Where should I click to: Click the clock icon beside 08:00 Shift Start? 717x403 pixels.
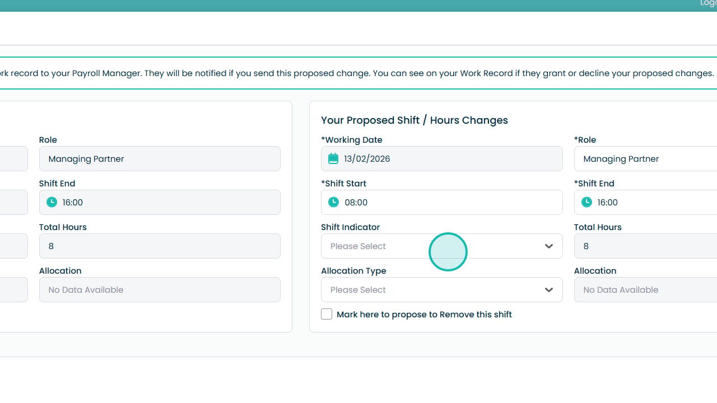(333, 203)
